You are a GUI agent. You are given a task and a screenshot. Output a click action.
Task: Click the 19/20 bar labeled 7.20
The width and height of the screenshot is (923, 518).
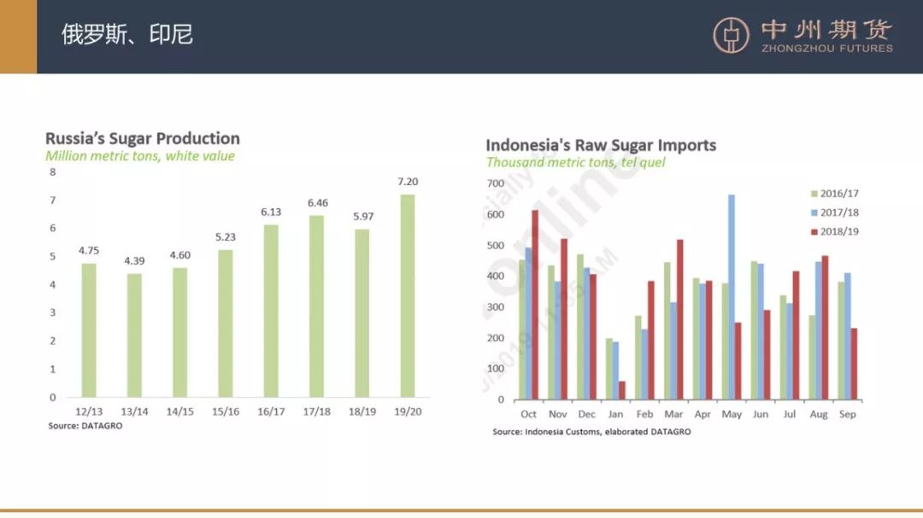[x=408, y=296]
